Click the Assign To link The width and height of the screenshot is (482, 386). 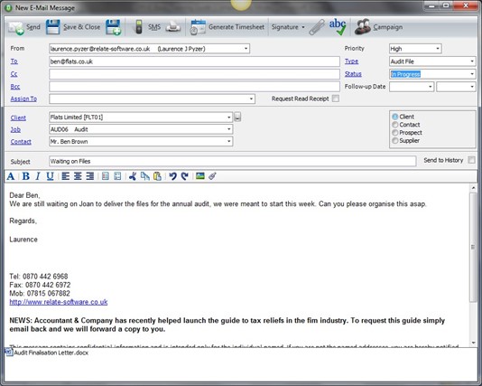coord(23,99)
